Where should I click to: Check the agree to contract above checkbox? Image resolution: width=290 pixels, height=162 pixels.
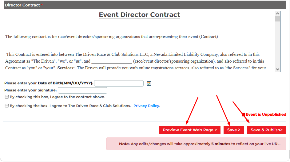[7, 97]
